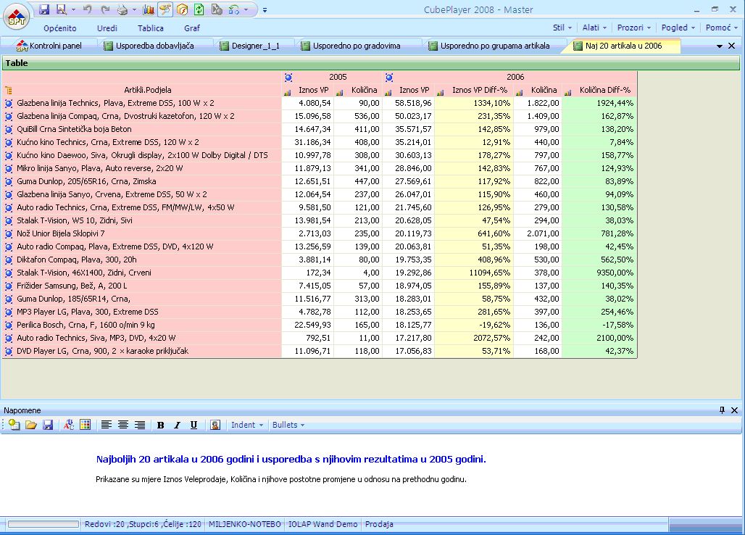
Task: Toggle underline formatting in the note
Action: [193, 426]
